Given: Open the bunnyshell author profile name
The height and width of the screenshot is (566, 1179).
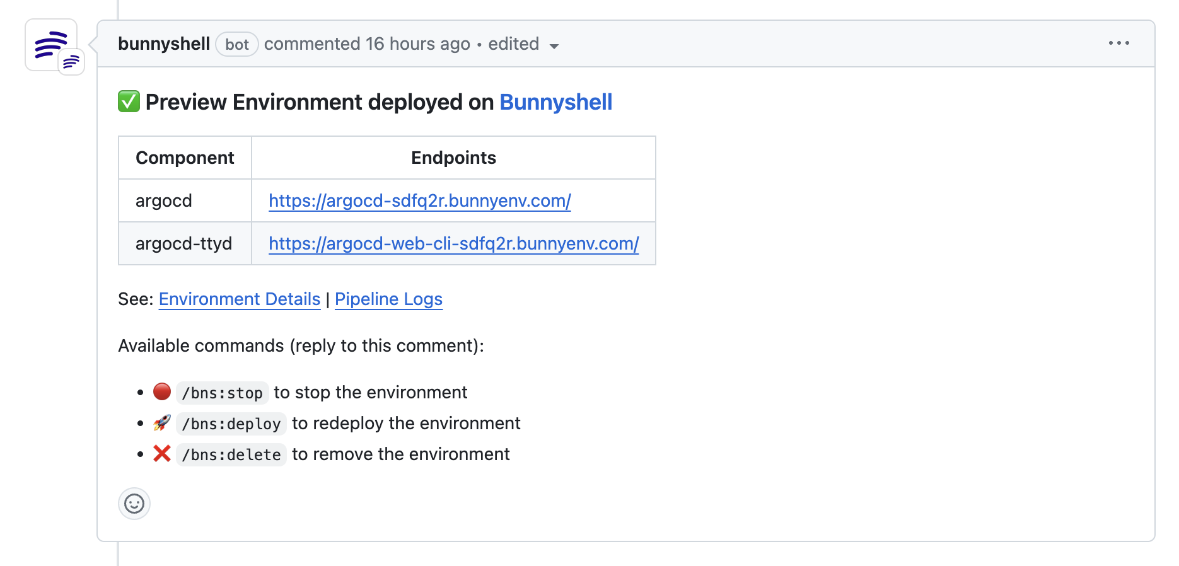Looking at the screenshot, I should point(164,43).
